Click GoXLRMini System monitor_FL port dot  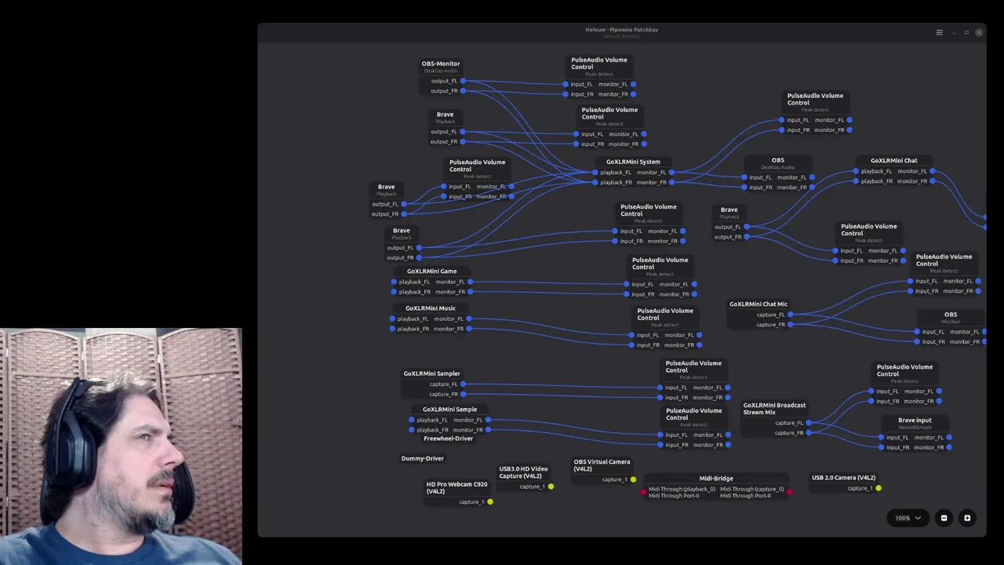tap(671, 173)
